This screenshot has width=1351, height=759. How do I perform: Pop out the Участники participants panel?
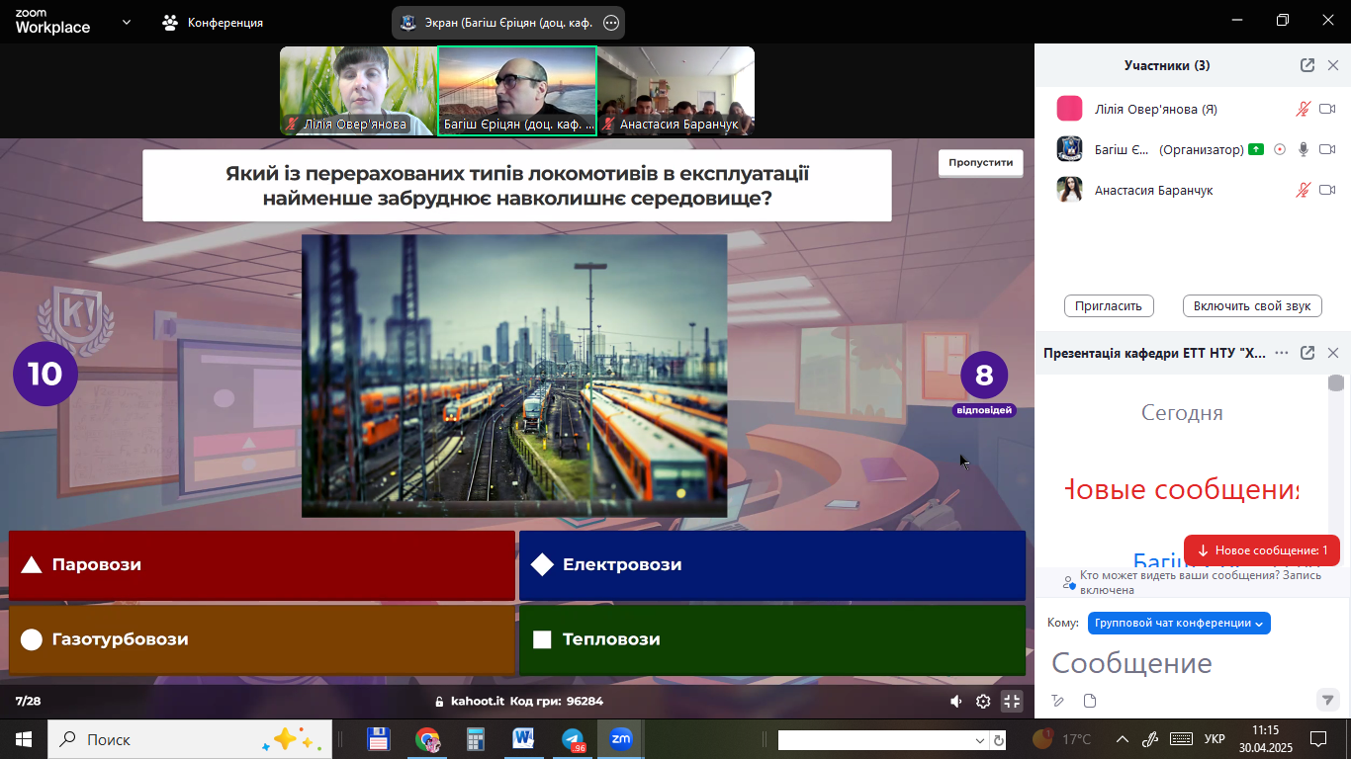pos(1306,65)
